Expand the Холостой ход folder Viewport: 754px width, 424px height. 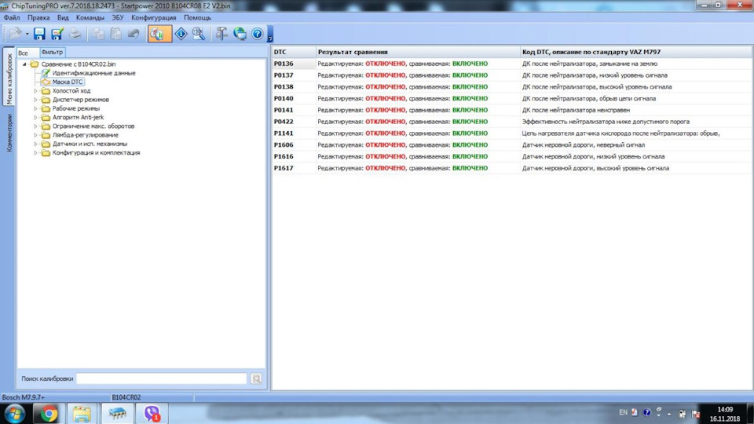35,91
